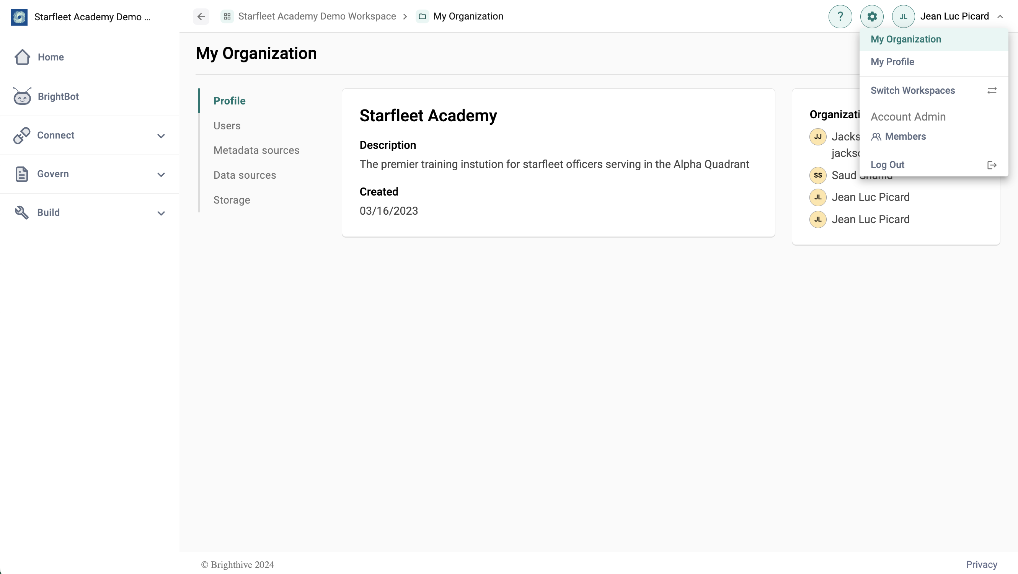Expand the Govern section chevron
This screenshot has width=1018, height=574.
tap(161, 174)
